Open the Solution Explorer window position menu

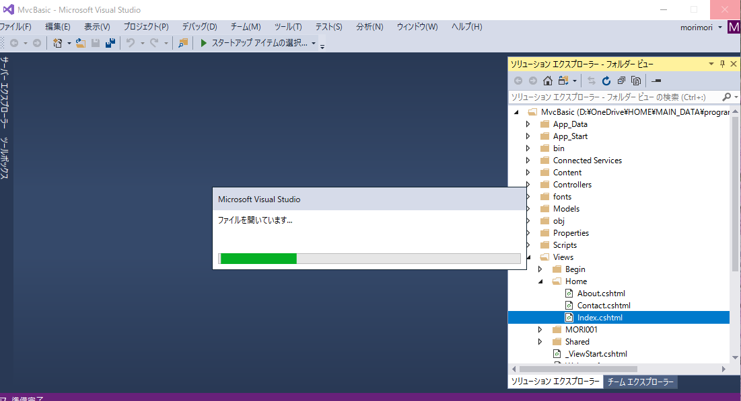(x=711, y=64)
